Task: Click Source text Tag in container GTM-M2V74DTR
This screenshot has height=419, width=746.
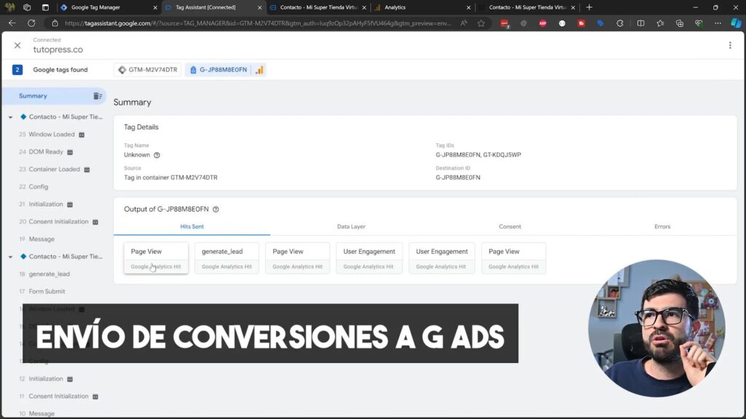Action: [170, 177]
